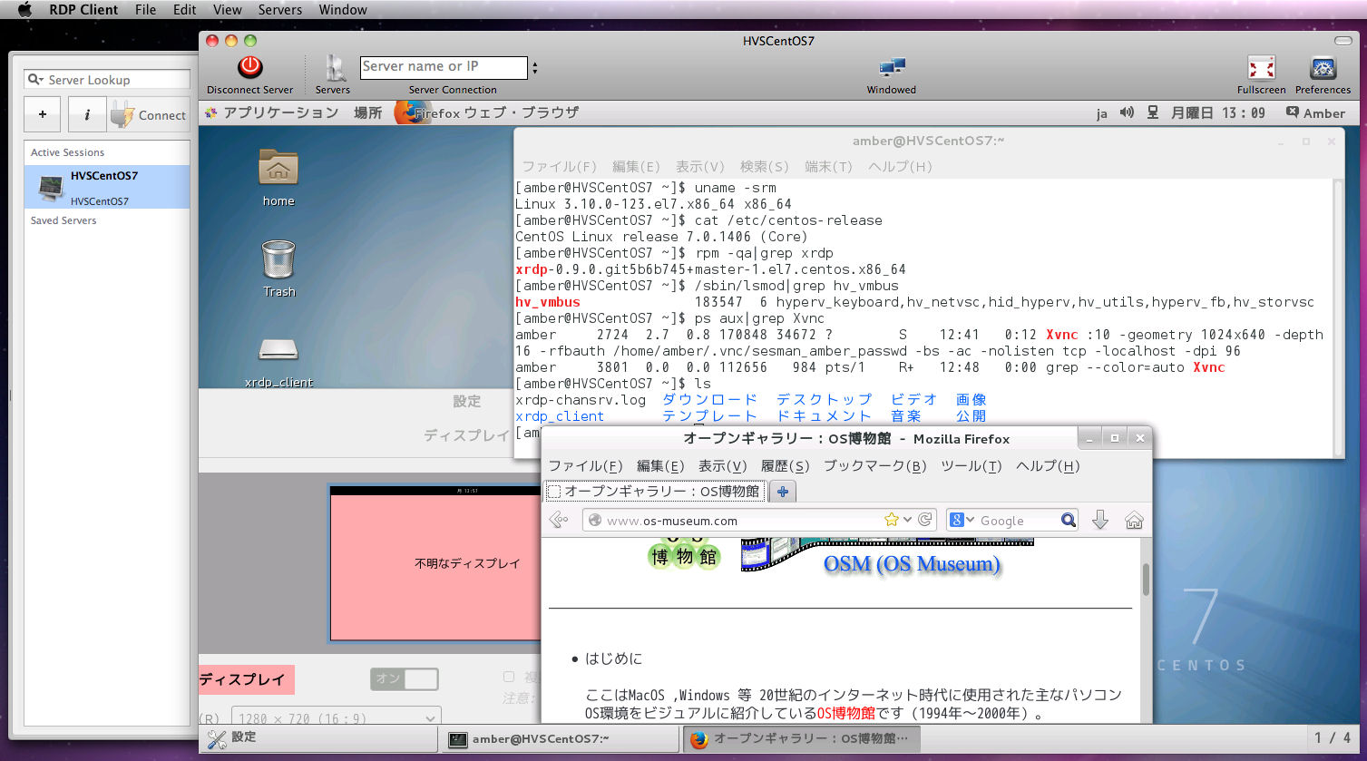
Task: Open the volume speaker icon in panel
Action: (x=1127, y=112)
